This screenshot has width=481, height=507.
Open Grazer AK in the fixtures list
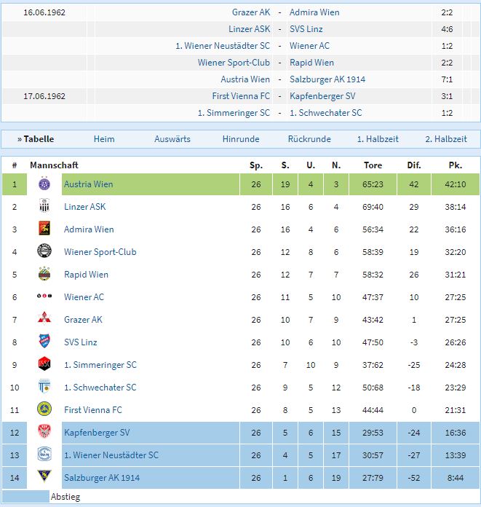pyautogui.click(x=251, y=12)
